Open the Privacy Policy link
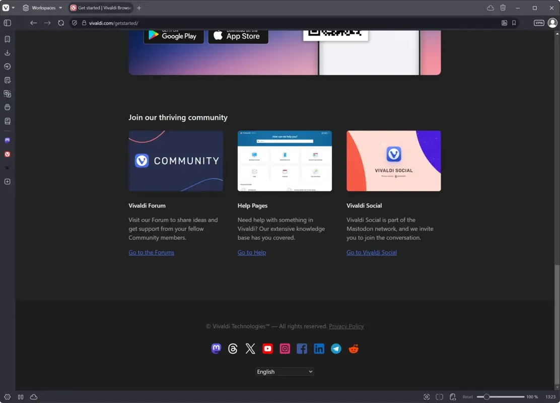 346,326
